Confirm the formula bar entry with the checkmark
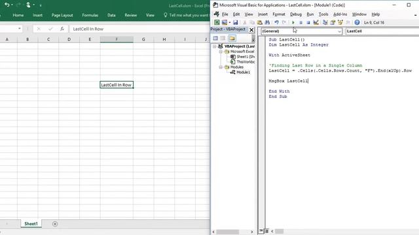 click(x=50, y=29)
